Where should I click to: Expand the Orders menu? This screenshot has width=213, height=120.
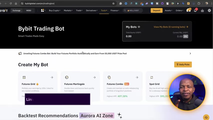click(x=179, y=10)
